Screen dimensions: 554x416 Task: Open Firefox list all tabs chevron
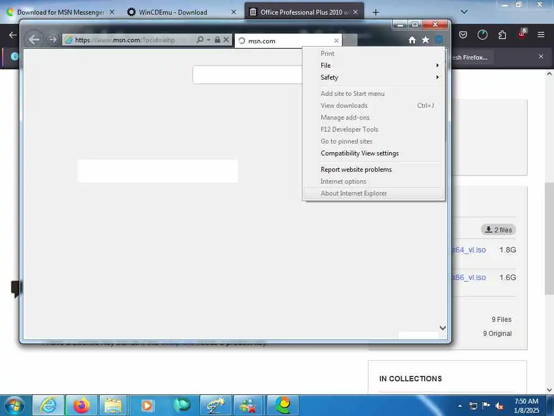tap(464, 12)
